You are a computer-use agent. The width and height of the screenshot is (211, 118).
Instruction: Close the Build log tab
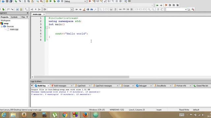coord(48,86)
